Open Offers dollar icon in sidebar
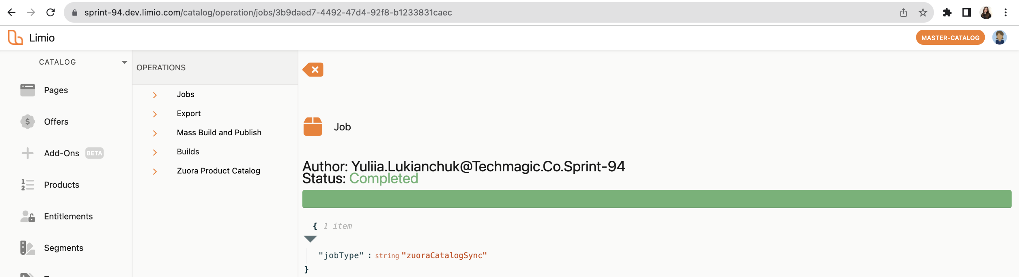 27,122
